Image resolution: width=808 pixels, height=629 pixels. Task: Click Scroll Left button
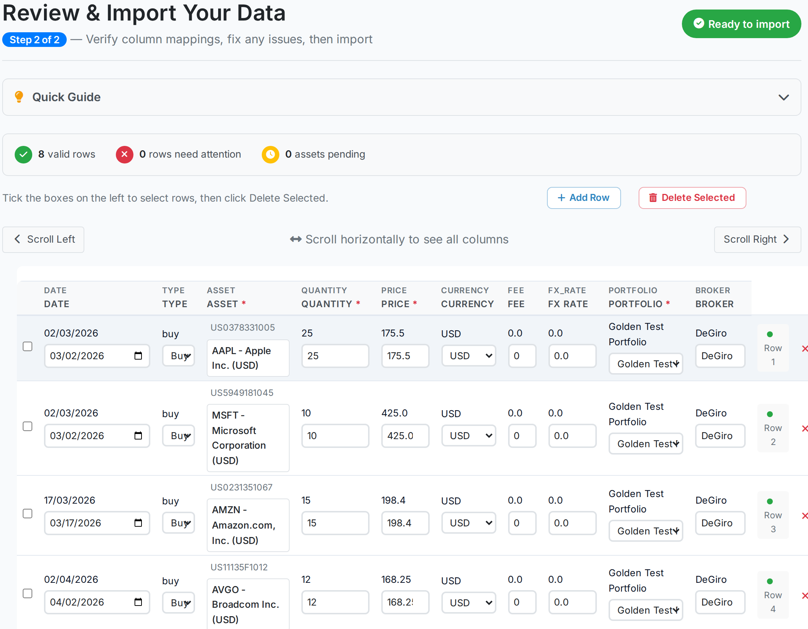(43, 239)
